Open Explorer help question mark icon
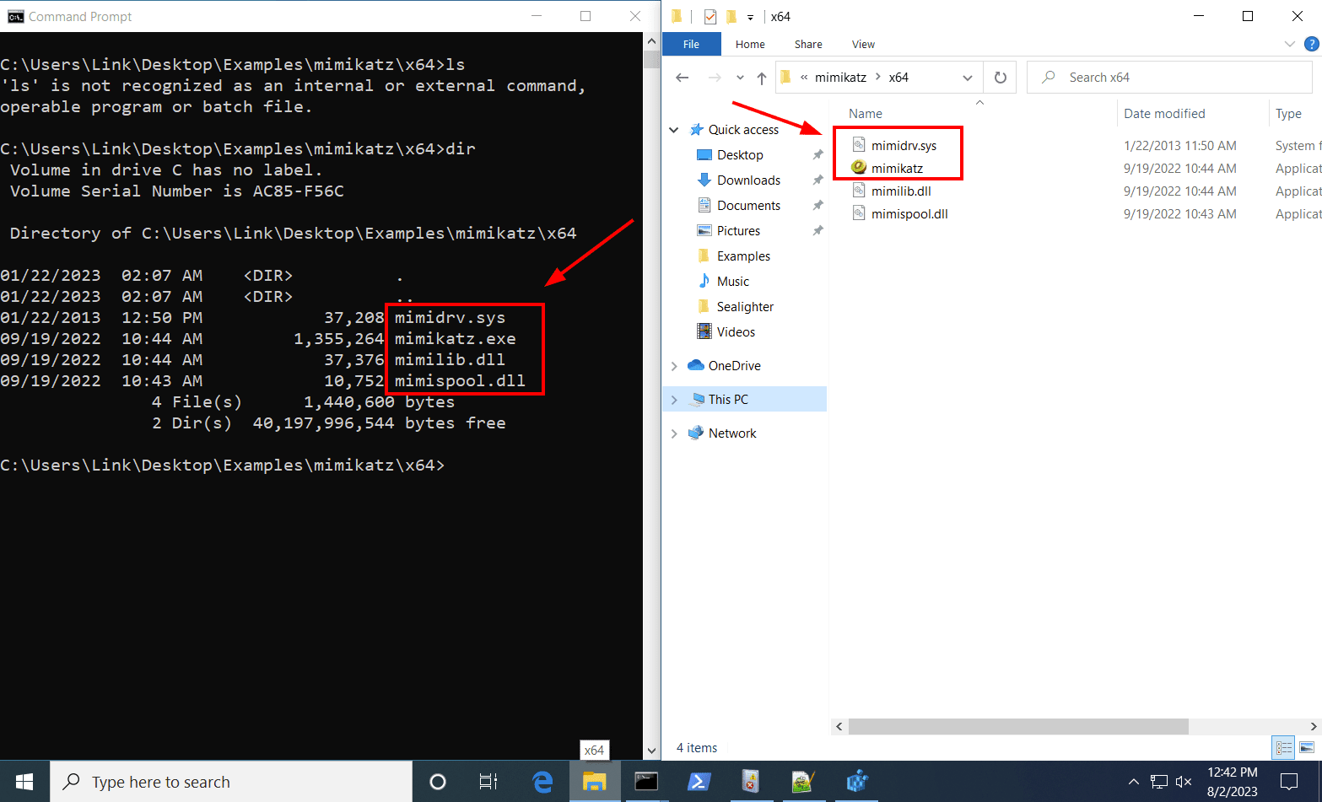 (x=1312, y=44)
